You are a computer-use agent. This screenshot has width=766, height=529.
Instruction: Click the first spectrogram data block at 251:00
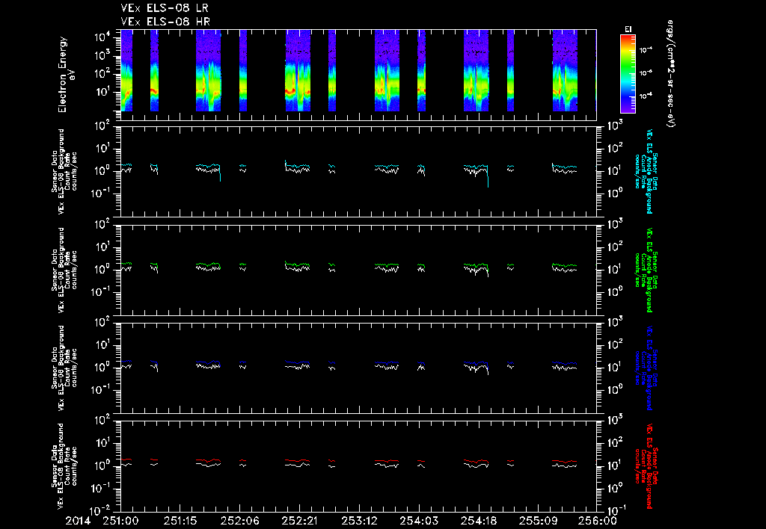[x=126, y=70]
